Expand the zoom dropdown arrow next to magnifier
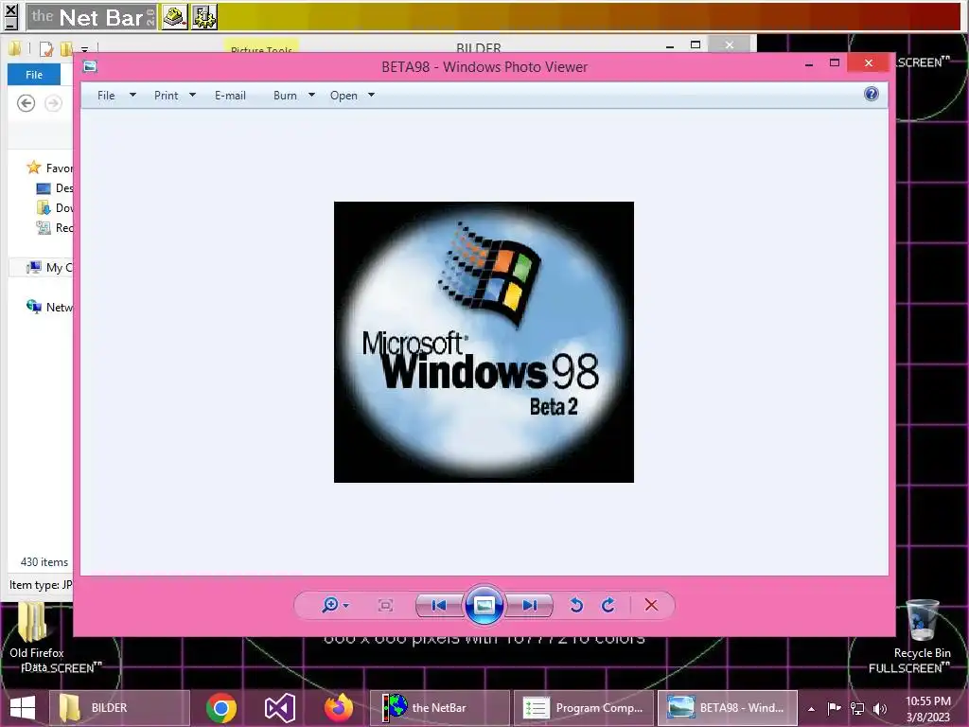The width and height of the screenshot is (969, 727). [346, 605]
